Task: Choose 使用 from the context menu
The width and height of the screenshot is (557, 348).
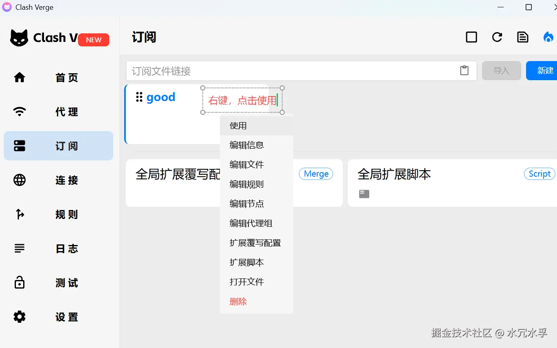Action: pyautogui.click(x=257, y=126)
